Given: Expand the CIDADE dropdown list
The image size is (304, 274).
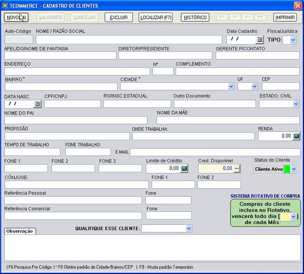Looking at the screenshot, I should pyautogui.click(x=231, y=86).
